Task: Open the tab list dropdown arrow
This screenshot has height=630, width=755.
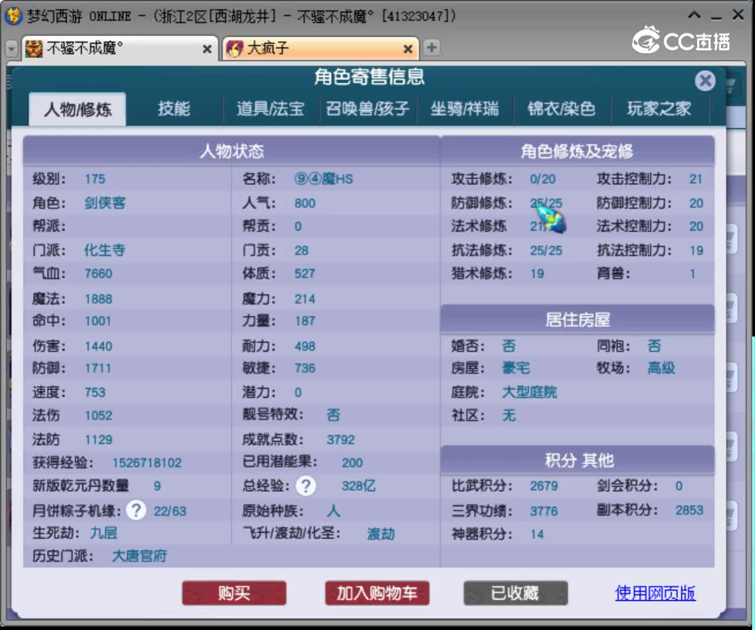Action: (x=11, y=48)
